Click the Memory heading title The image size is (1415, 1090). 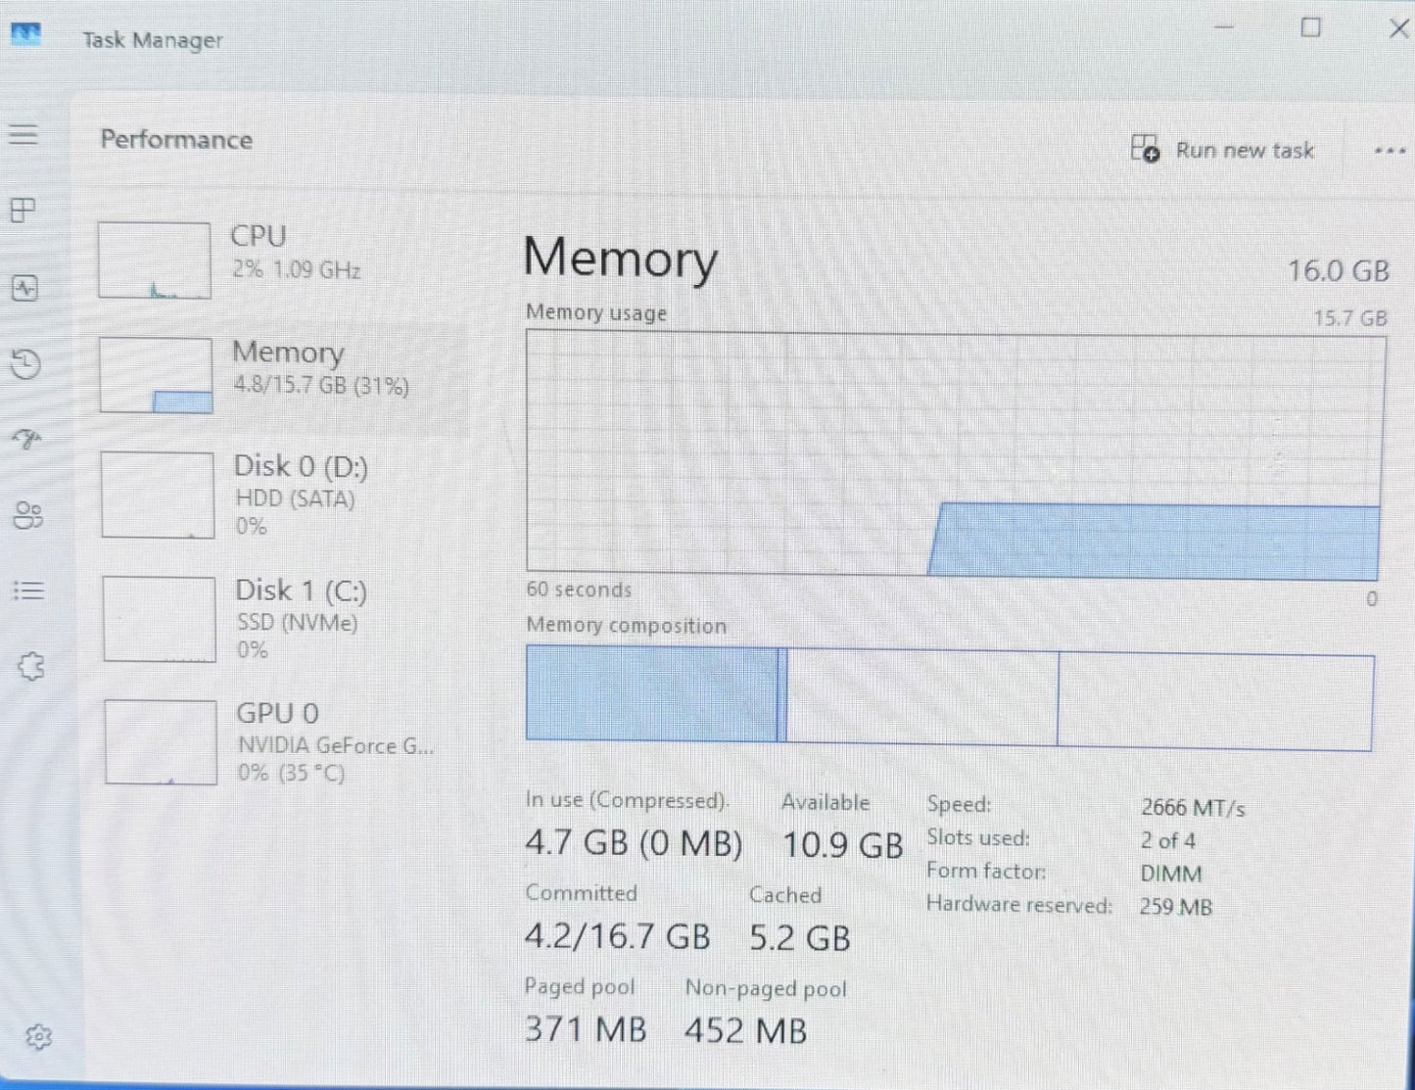pos(621,259)
